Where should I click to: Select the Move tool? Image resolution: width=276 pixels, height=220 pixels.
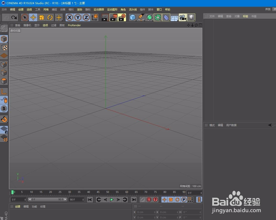pyautogui.click(x=33, y=17)
